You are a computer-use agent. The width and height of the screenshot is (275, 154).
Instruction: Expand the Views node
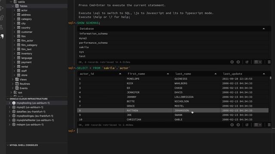click(12, 80)
